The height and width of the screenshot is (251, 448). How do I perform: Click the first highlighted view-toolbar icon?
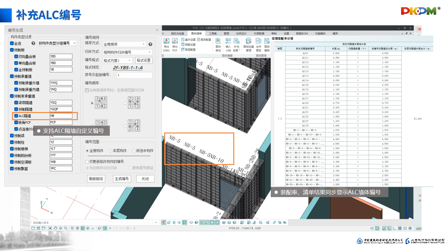[164, 222]
